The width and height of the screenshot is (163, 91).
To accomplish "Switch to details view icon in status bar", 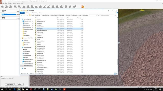I will (x=115, y=74).
